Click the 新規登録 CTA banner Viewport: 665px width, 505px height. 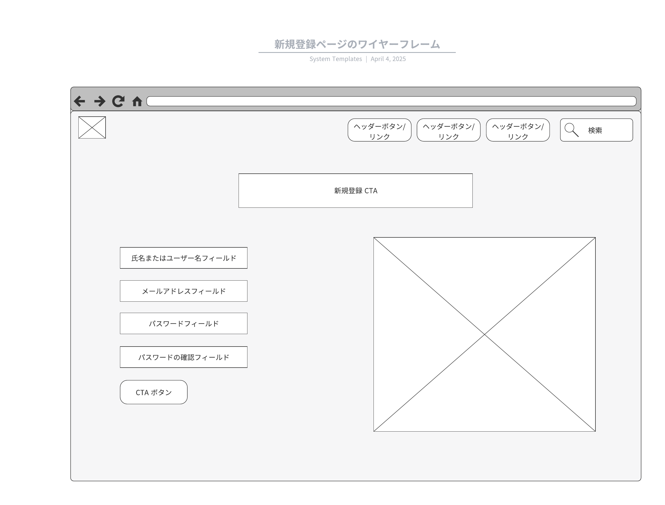tap(355, 191)
